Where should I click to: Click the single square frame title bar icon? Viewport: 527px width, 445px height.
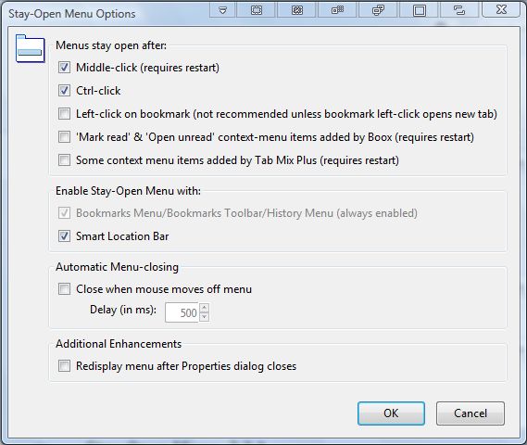pos(420,10)
